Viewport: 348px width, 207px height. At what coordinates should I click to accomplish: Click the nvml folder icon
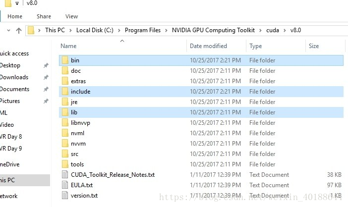coord(65,133)
